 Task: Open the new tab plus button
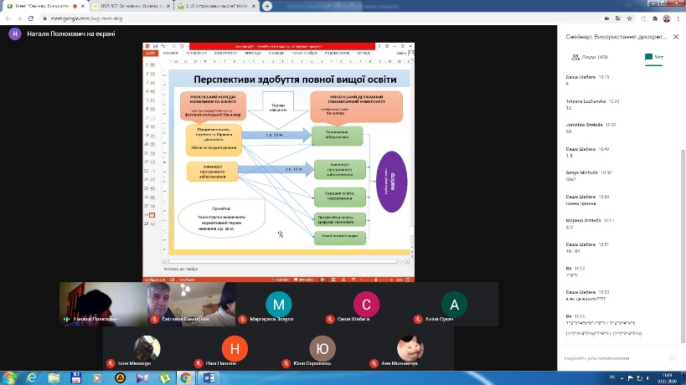pyautogui.click(x=267, y=6)
